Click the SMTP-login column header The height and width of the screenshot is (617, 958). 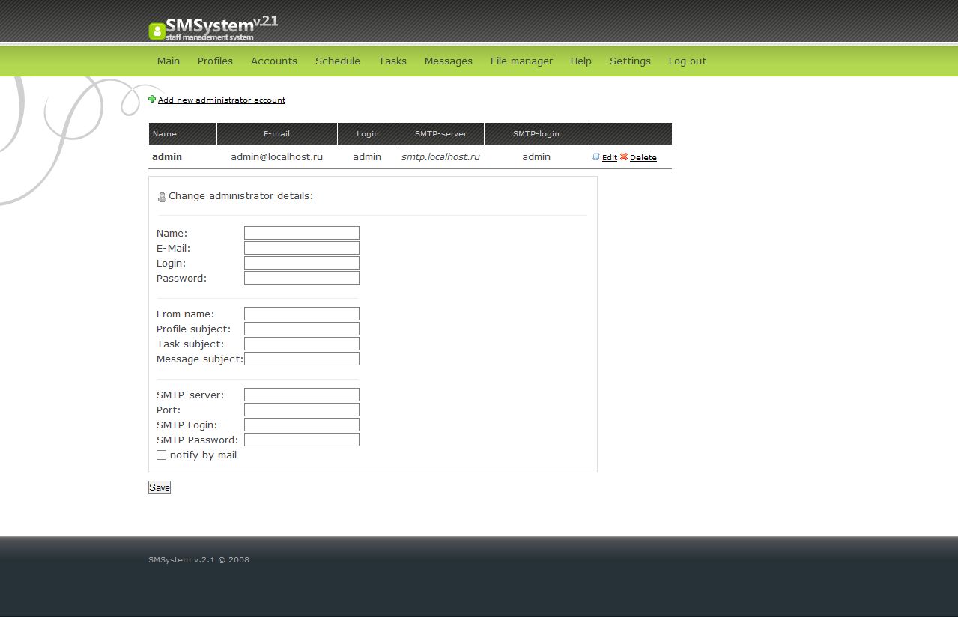pyautogui.click(x=536, y=133)
